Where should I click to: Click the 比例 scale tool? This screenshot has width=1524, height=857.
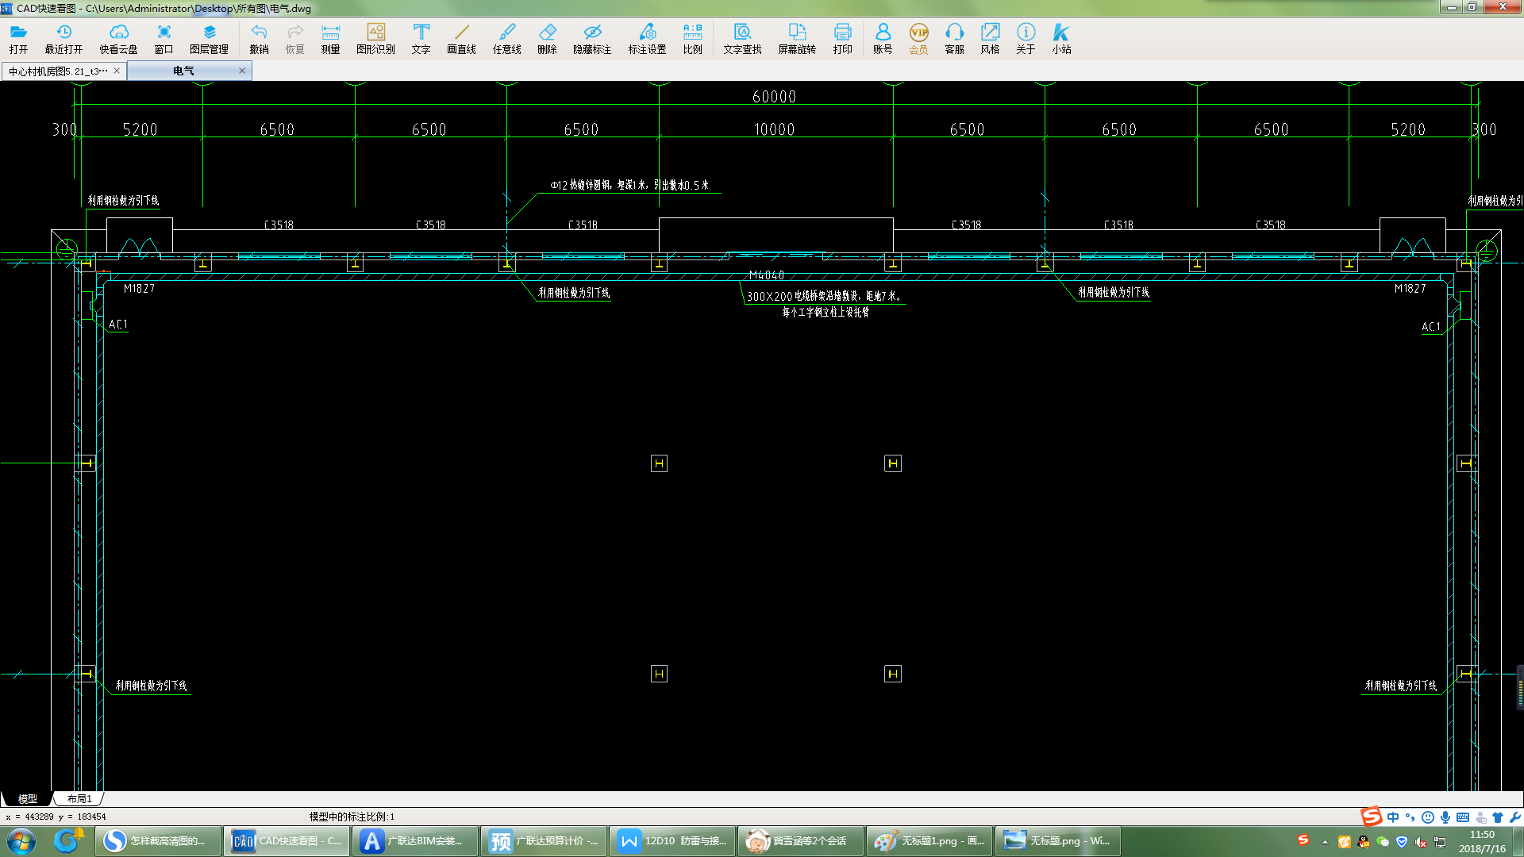tap(692, 38)
